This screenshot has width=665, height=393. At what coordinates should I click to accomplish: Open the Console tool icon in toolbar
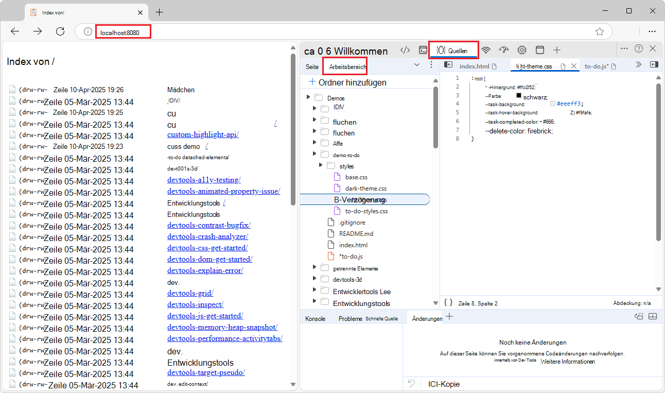423,50
